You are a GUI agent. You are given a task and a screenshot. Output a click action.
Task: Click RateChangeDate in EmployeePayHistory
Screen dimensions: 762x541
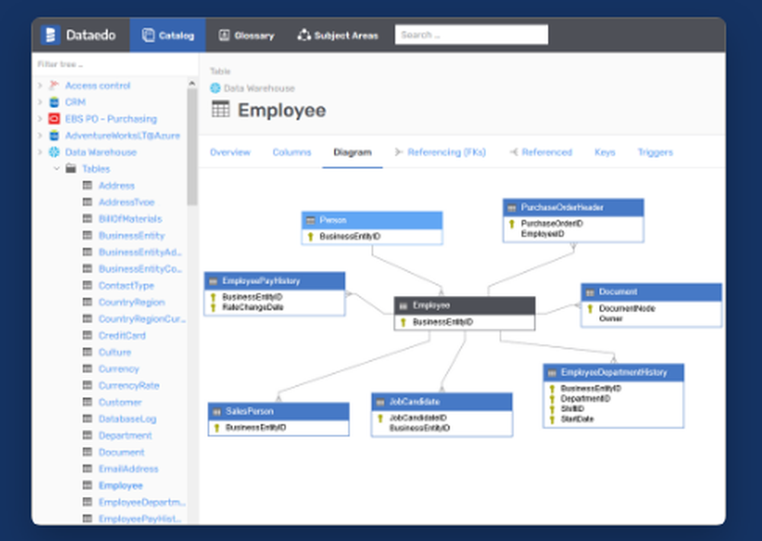pos(253,307)
